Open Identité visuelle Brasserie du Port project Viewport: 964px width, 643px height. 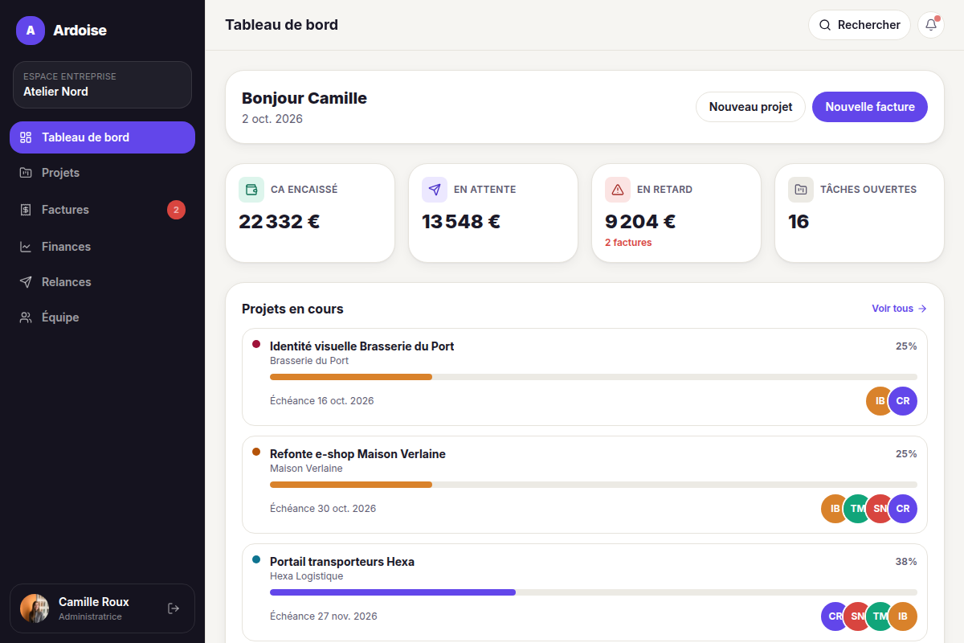coord(585,377)
